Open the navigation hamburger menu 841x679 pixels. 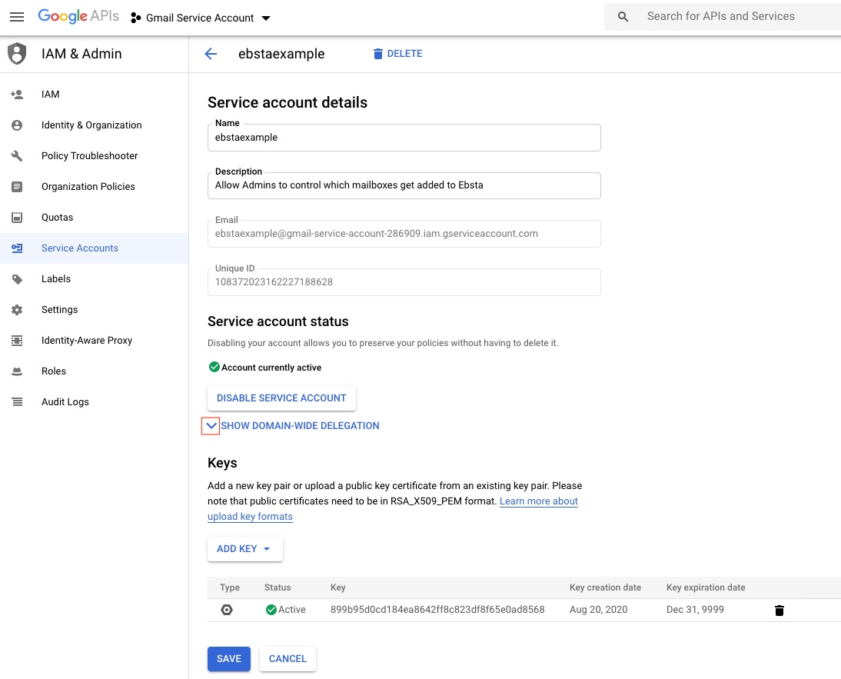[x=17, y=17]
